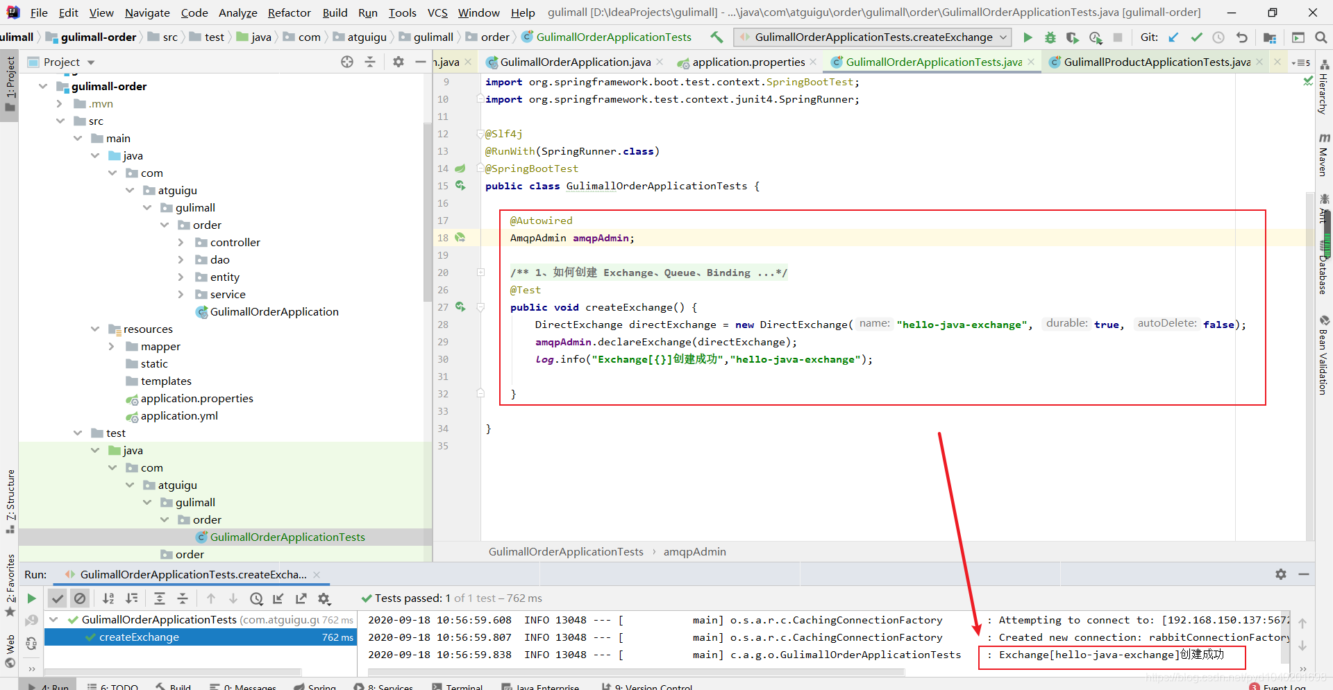
Task: Open the VCS menu
Action: pos(437,12)
